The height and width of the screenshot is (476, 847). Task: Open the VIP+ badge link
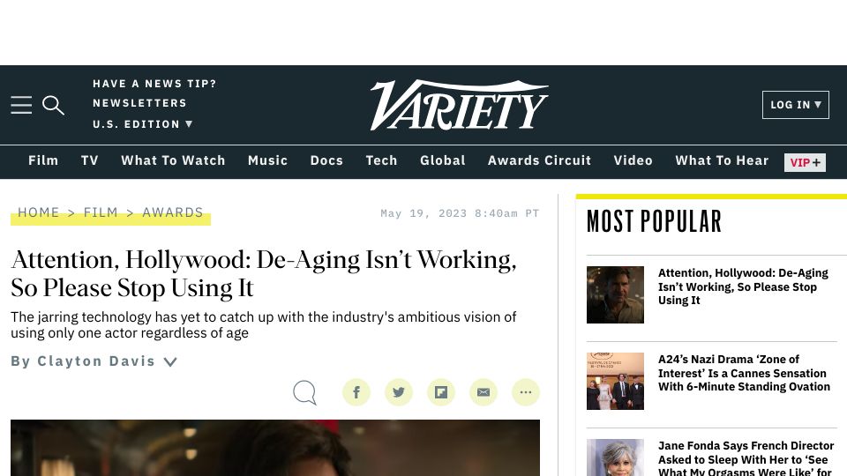click(805, 162)
